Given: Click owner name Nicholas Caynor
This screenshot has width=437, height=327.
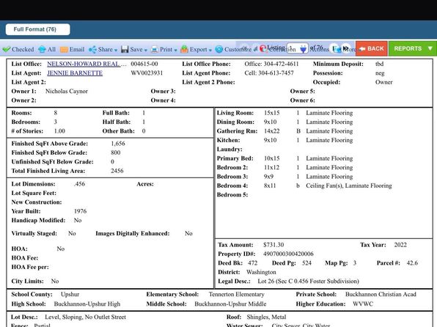Looking at the screenshot, I should tap(67, 91).
